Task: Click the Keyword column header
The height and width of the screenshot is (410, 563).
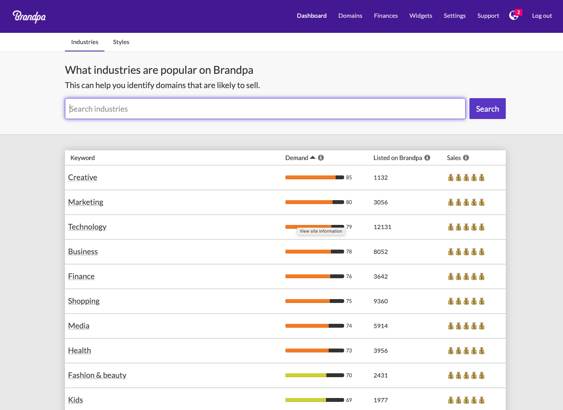Action: [x=83, y=158]
